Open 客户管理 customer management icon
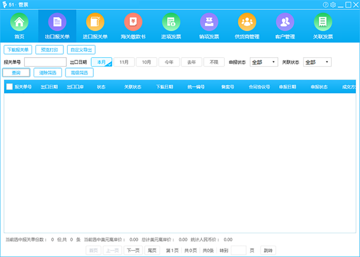Screen dimensions: 360x257 click(x=285, y=23)
